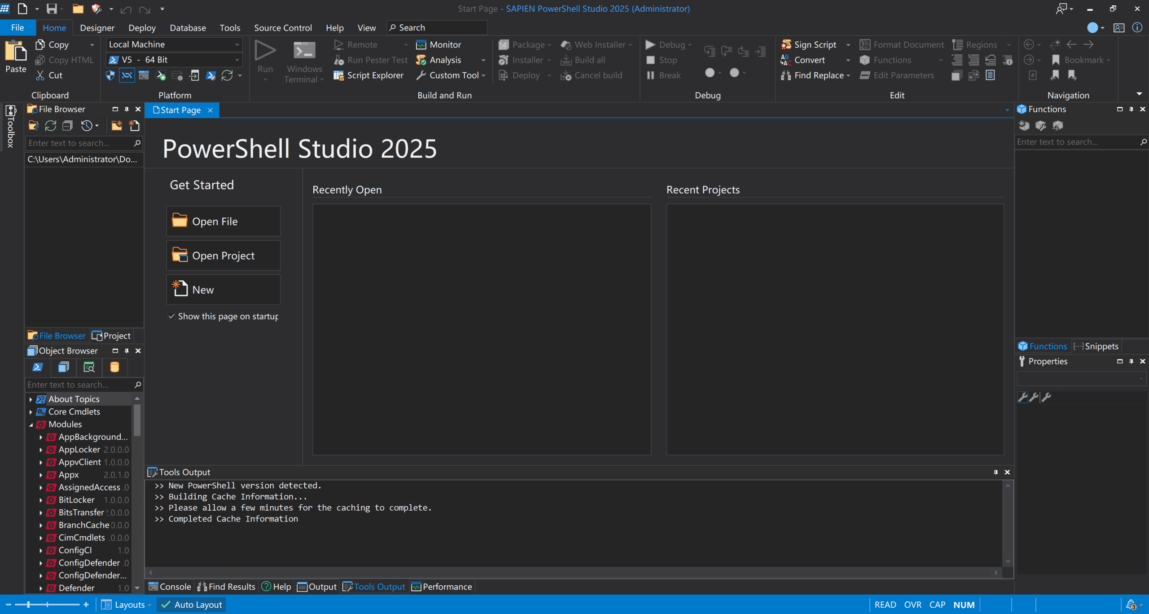Click the ribbon Search box
The height and width of the screenshot is (614, 1149).
437,27
